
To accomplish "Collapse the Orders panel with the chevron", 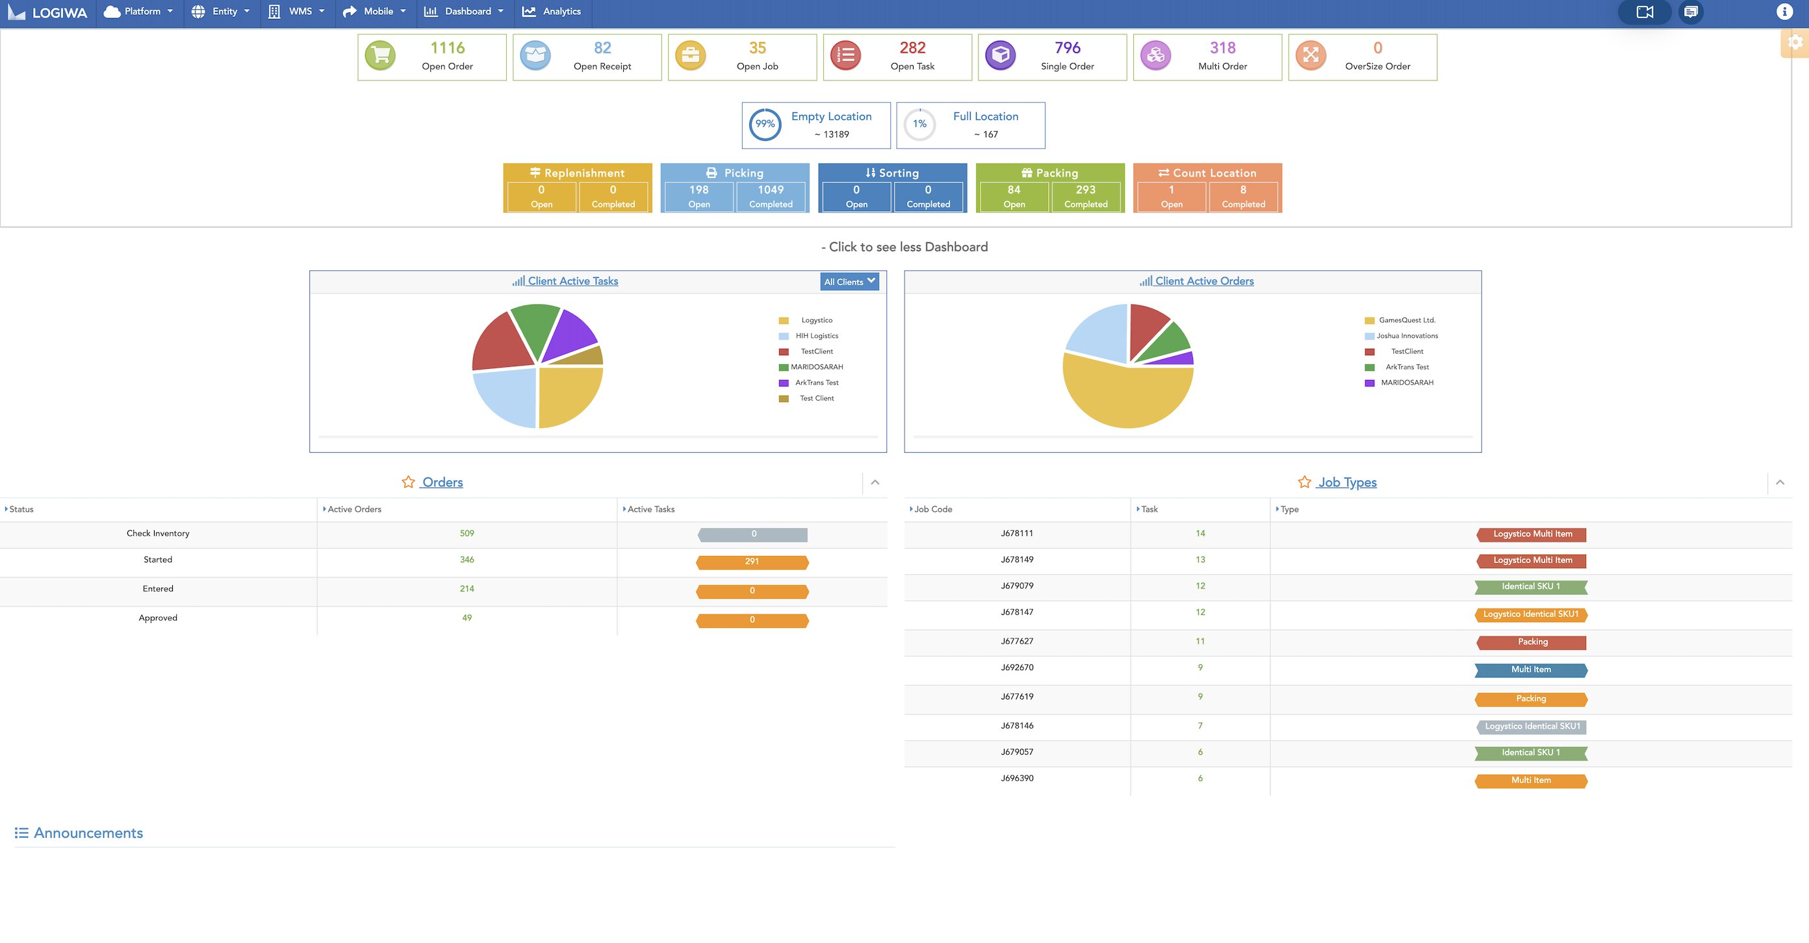I will pyautogui.click(x=875, y=483).
